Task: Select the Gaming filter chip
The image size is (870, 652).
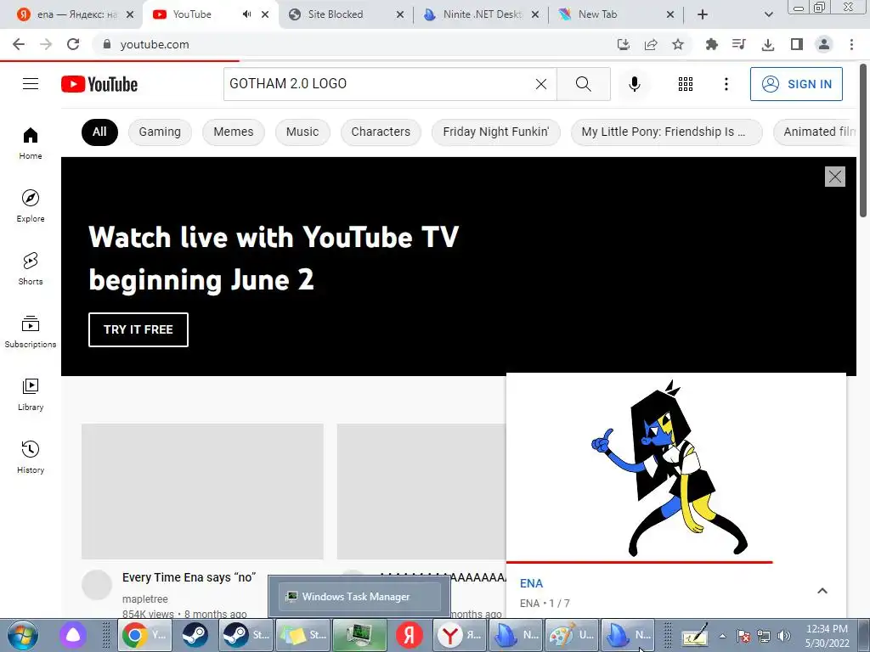Action: [x=160, y=132]
